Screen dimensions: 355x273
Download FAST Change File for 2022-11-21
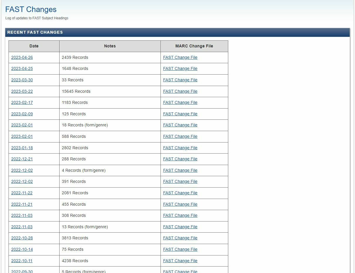point(180,204)
